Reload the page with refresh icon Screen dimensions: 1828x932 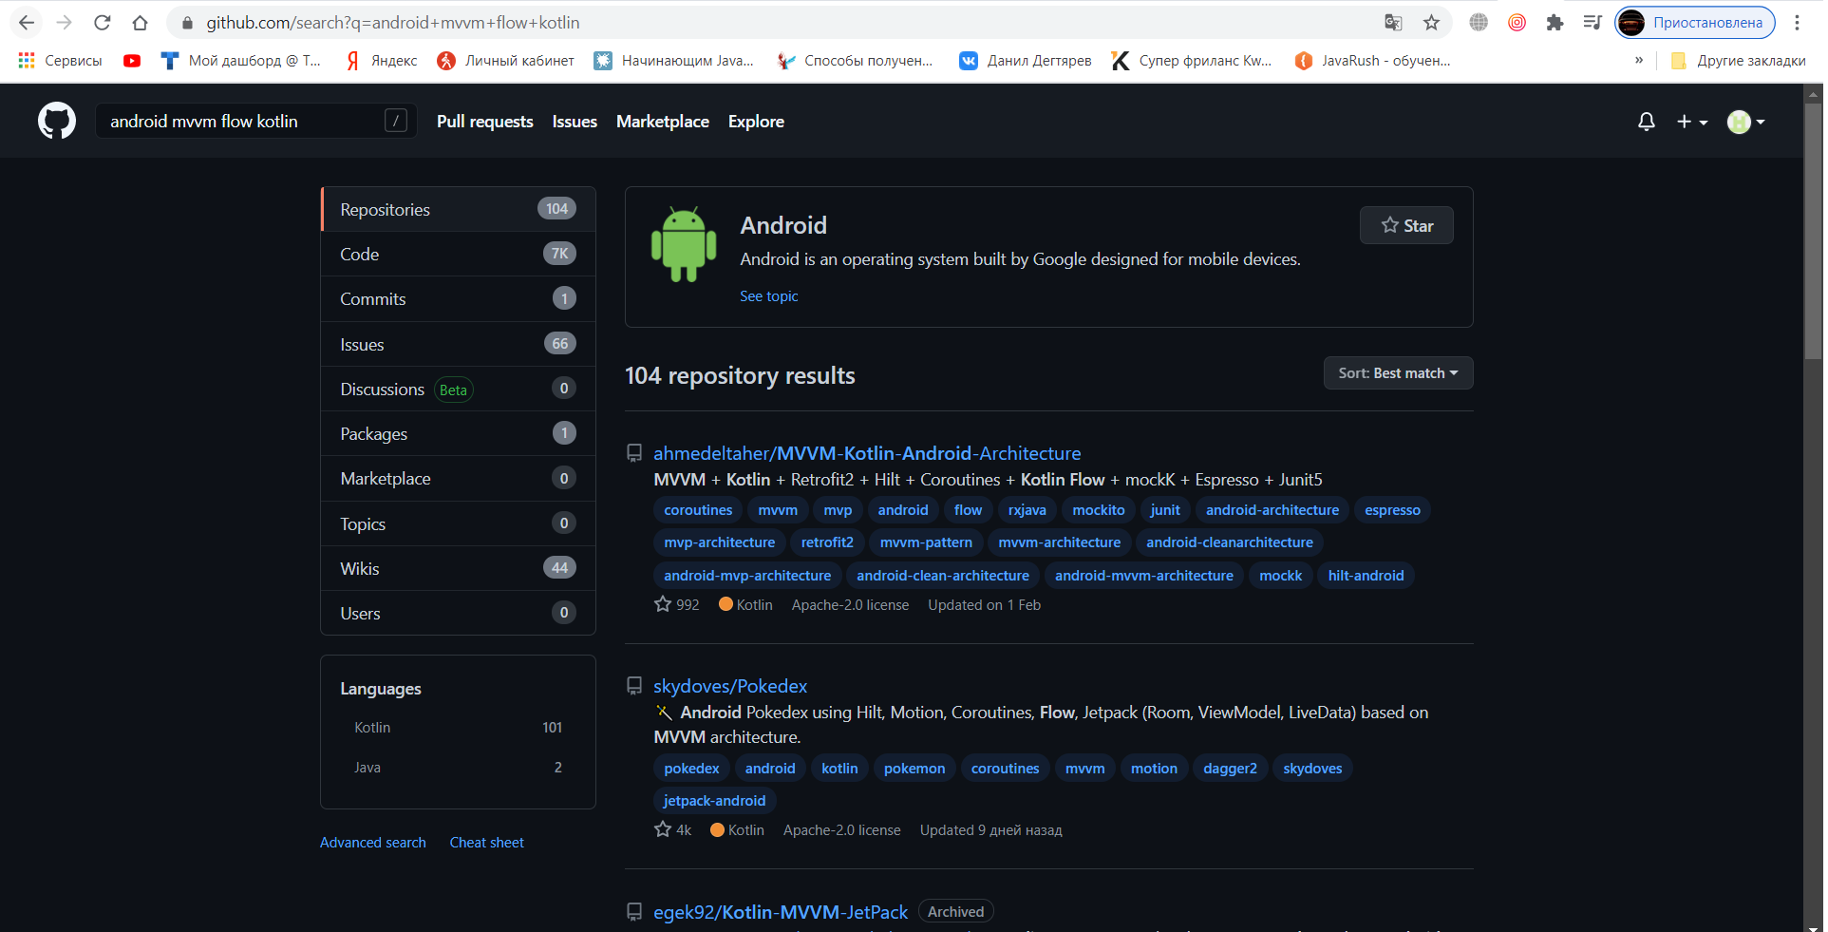103,23
